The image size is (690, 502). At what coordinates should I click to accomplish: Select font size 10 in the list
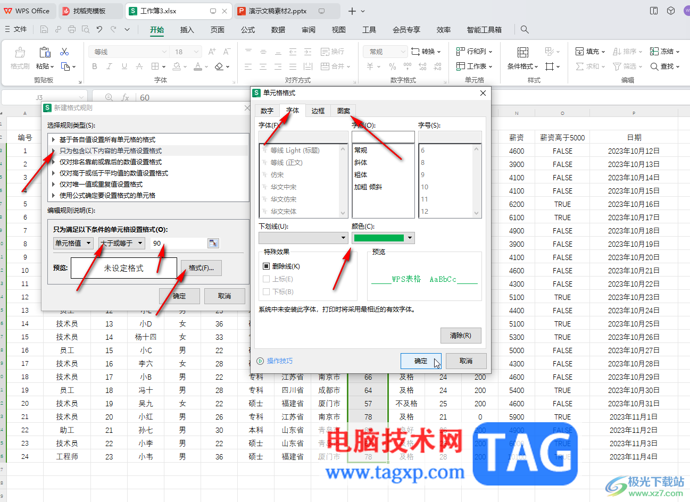tap(425, 187)
